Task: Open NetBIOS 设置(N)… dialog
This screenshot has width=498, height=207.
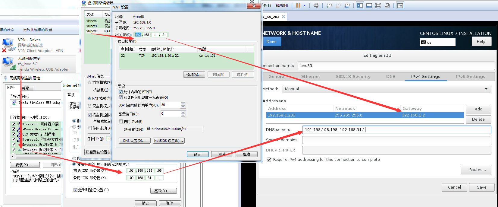Action: pos(169,141)
